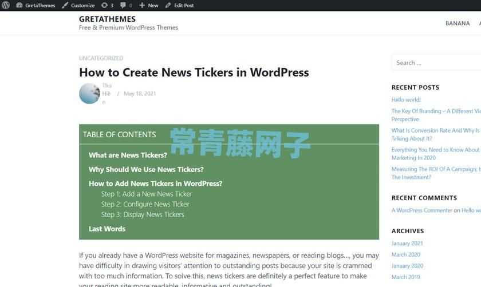Open A WordPress Commenter link
This screenshot has height=287, width=481.
(x=422, y=210)
